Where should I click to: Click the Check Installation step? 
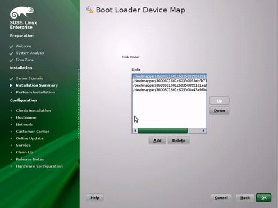(33, 111)
